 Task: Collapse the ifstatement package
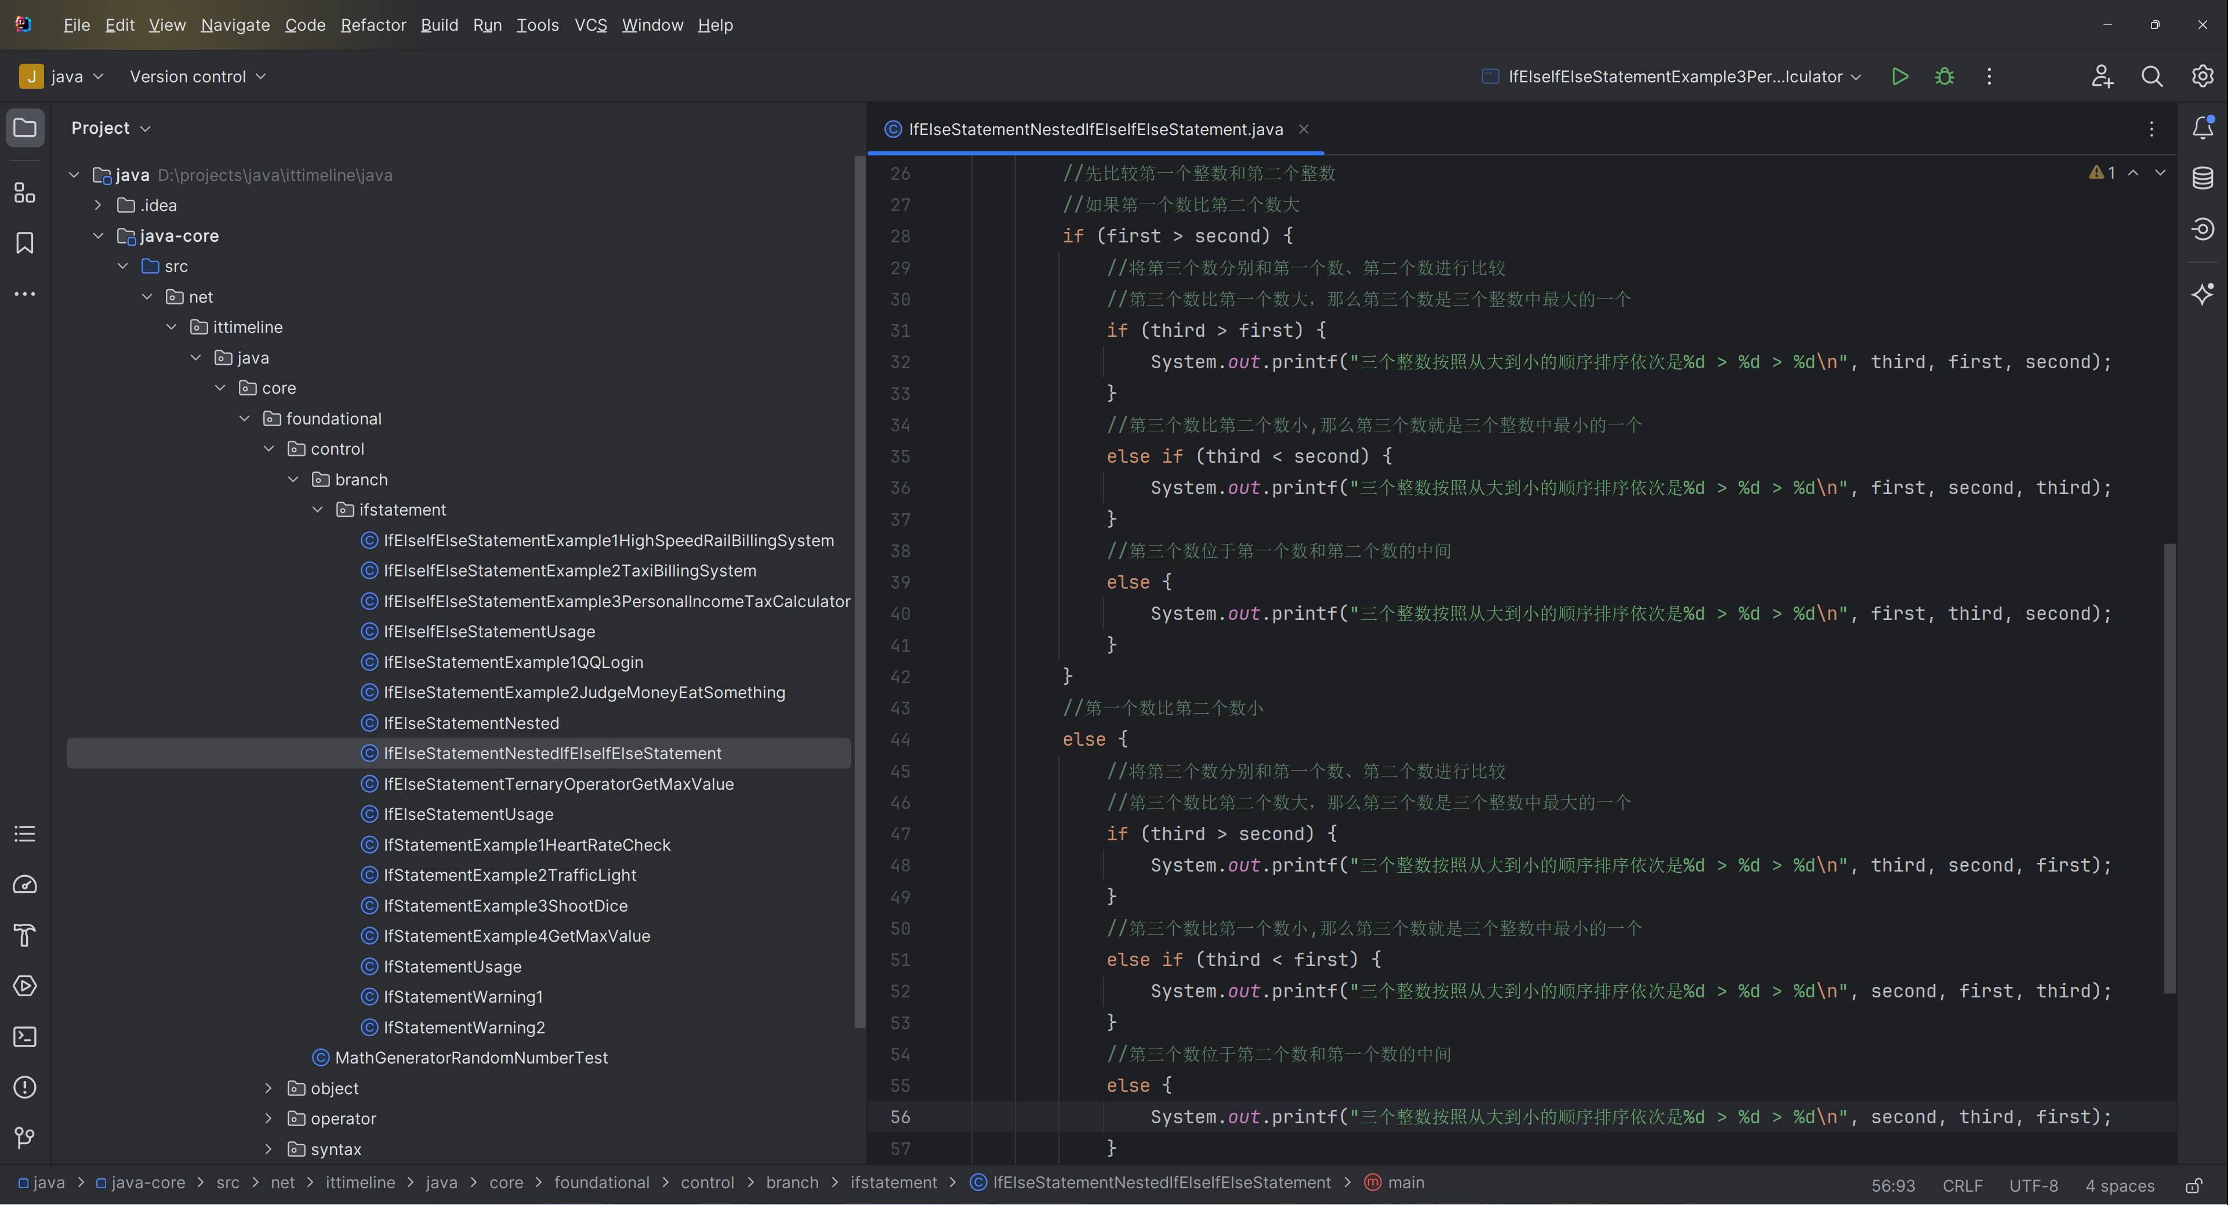(317, 510)
